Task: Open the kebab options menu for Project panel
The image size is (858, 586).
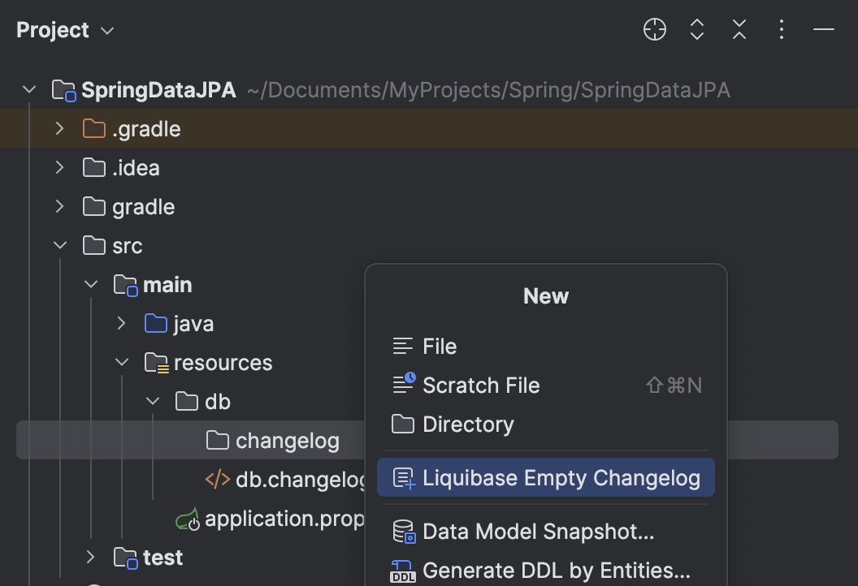Action: (x=781, y=29)
